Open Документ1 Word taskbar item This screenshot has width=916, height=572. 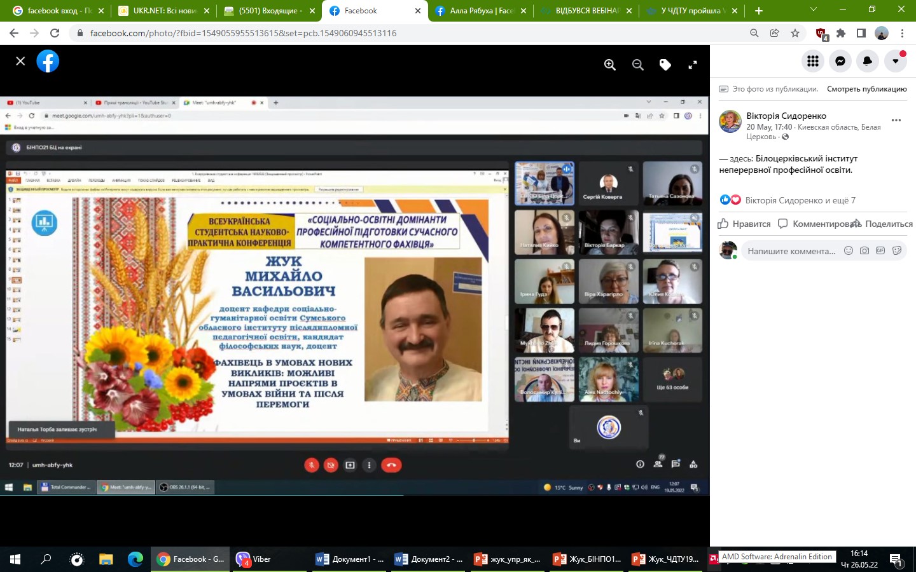[x=350, y=559]
